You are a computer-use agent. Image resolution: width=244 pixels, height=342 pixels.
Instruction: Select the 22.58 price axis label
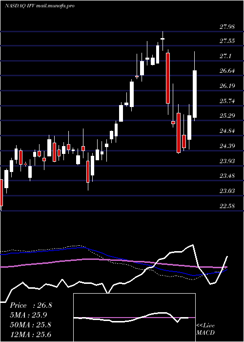(227, 206)
